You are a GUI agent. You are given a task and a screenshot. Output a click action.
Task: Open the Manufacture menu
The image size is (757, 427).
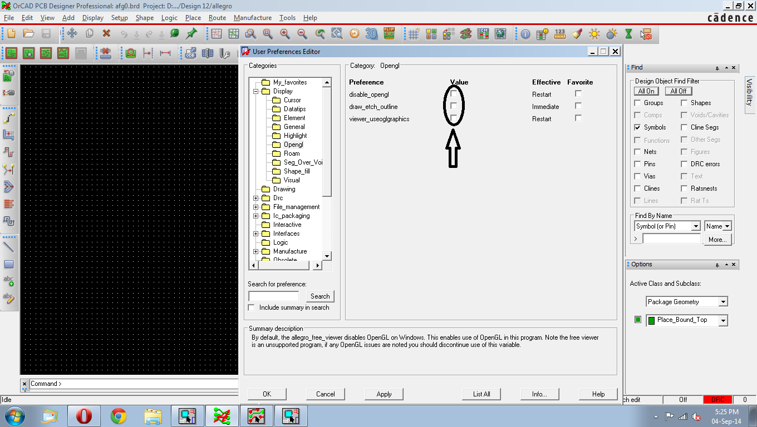click(252, 18)
